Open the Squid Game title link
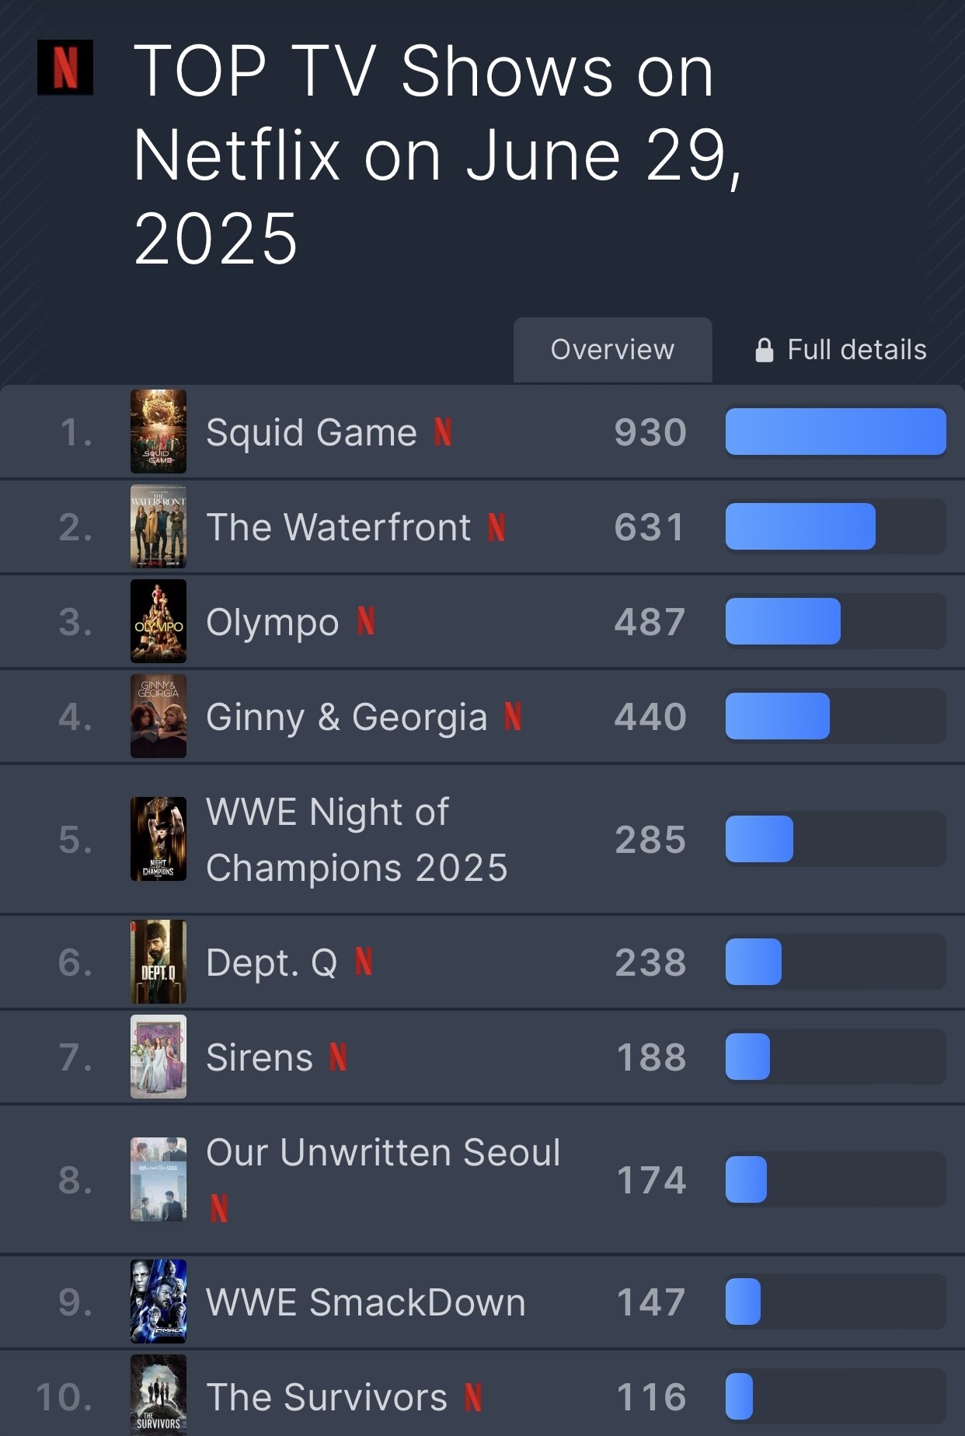 pyautogui.click(x=312, y=432)
